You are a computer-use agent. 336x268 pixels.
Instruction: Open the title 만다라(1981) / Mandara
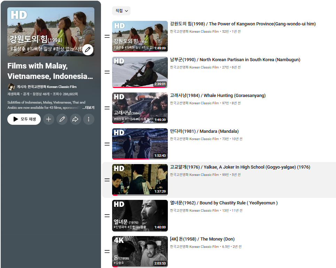click(x=204, y=131)
